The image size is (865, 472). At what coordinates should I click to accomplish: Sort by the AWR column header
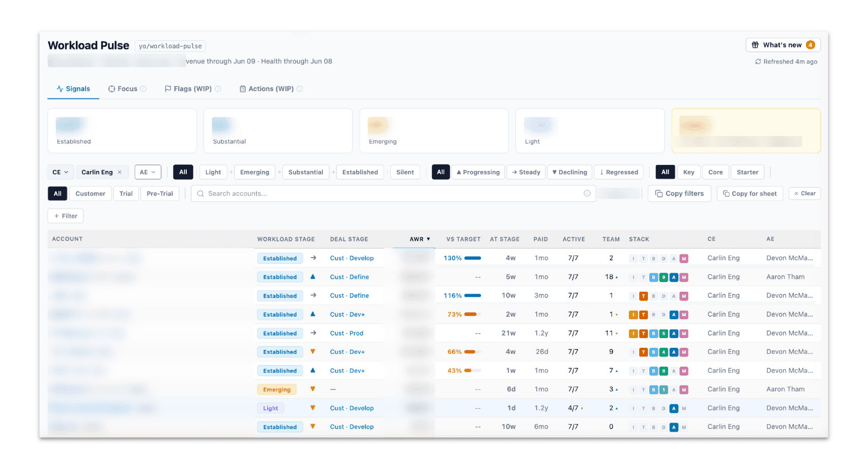[x=420, y=239]
